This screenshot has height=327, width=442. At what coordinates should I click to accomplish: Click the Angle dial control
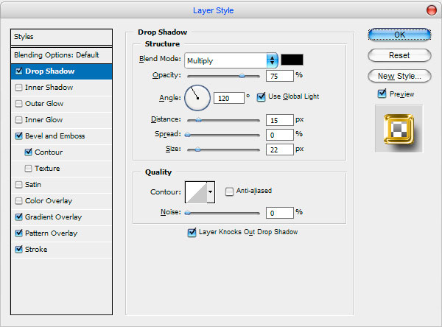(x=197, y=98)
